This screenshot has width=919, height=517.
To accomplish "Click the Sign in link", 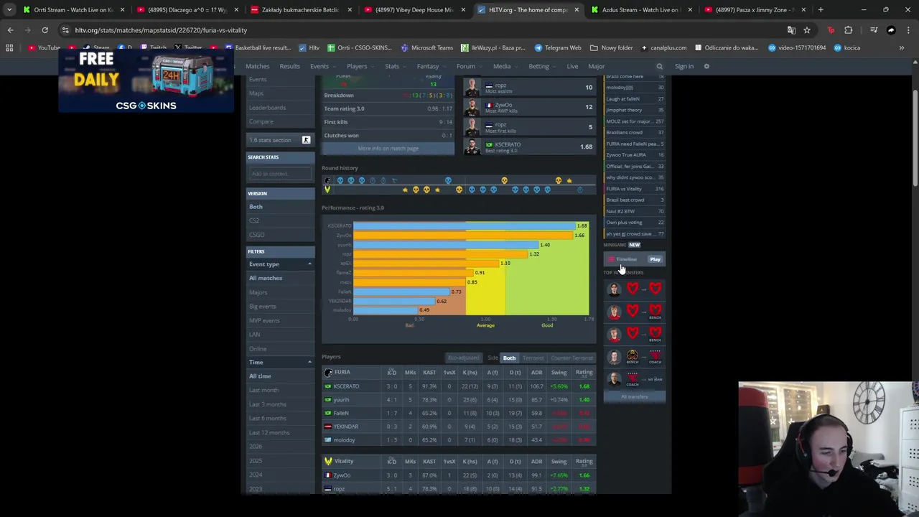I will click(684, 66).
